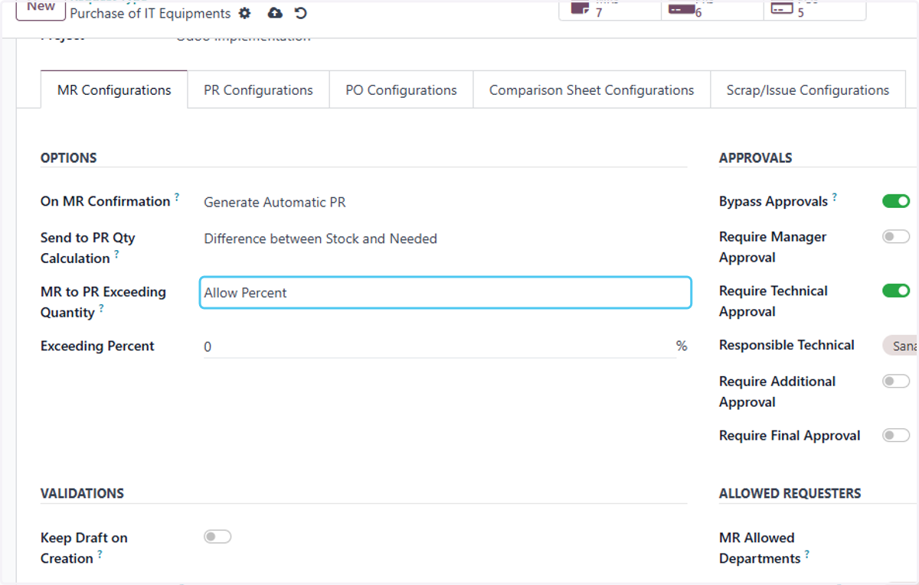Viewport: 919px width, 585px height.
Task: Enable Require Manager Approval switch
Action: coord(896,237)
